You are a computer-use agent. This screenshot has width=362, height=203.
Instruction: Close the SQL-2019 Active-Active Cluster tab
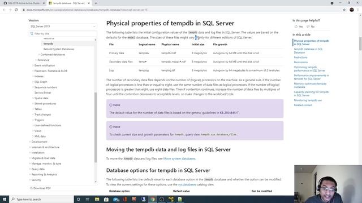click(x=44, y=3)
